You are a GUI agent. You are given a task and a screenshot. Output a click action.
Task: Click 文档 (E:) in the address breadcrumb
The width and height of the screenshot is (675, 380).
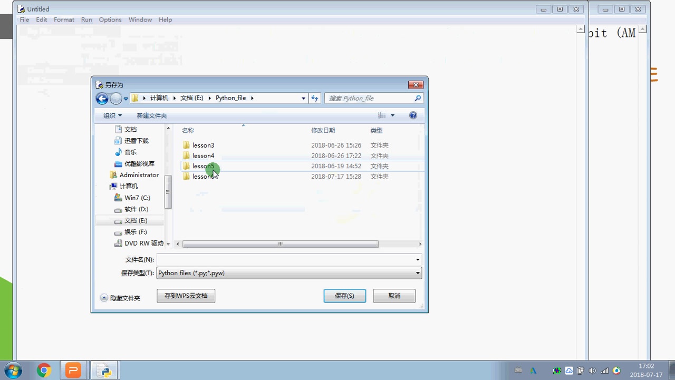(192, 98)
